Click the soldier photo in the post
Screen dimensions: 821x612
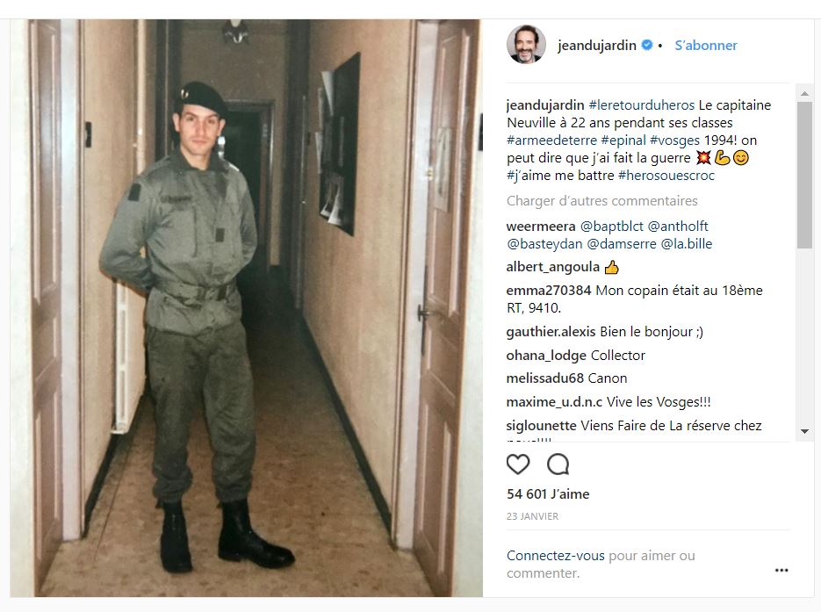click(x=246, y=308)
